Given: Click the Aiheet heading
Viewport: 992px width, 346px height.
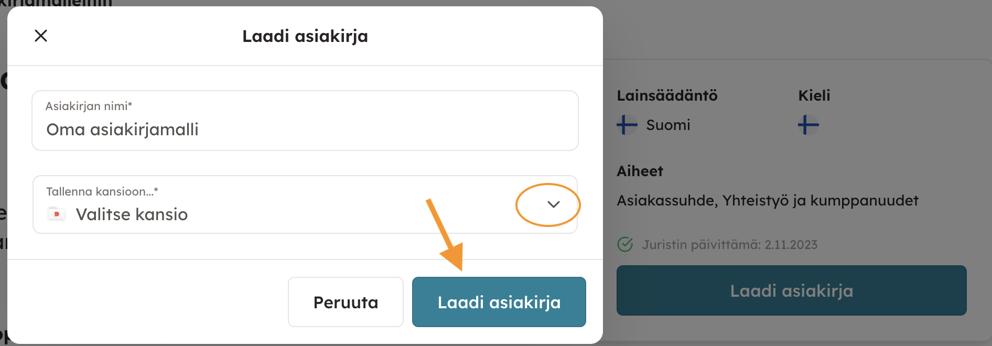Looking at the screenshot, I should tap(640, 171).
